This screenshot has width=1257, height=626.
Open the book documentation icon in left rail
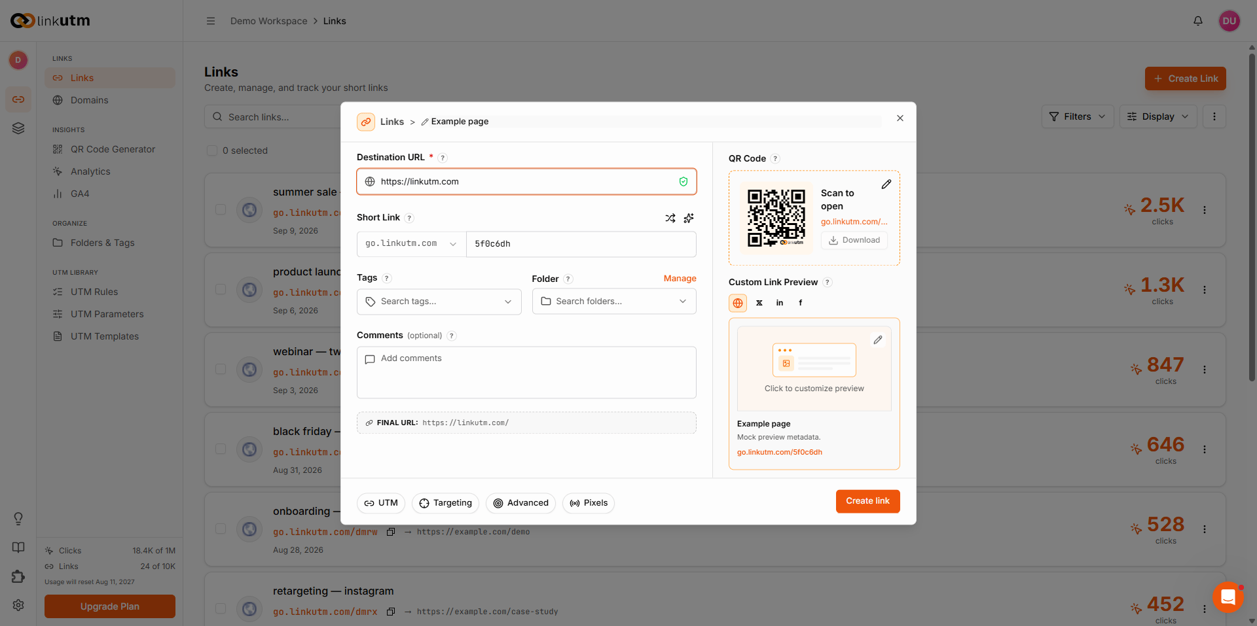pos(18,548)
